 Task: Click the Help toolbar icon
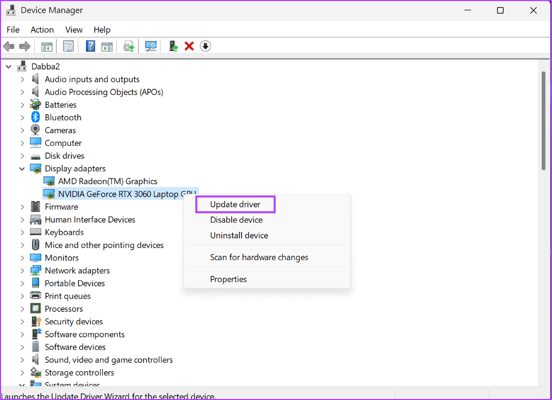point(90,46)
